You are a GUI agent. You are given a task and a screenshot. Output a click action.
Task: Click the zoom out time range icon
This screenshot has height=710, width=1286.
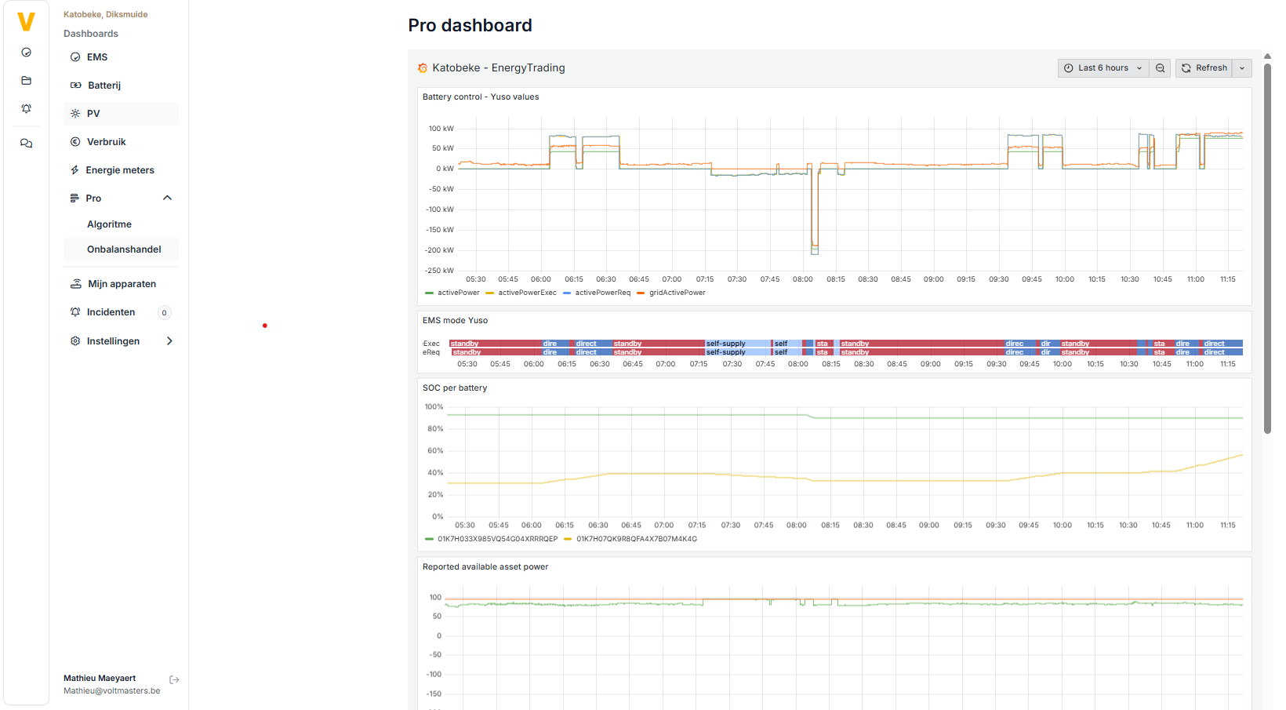[1160, 68]
